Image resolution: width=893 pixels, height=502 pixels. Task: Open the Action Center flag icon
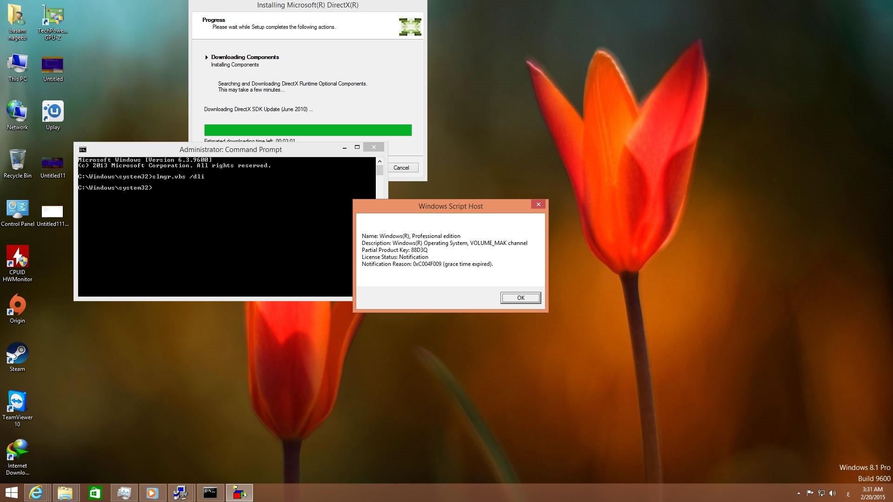pyautogui.click(x=810, y=493)
